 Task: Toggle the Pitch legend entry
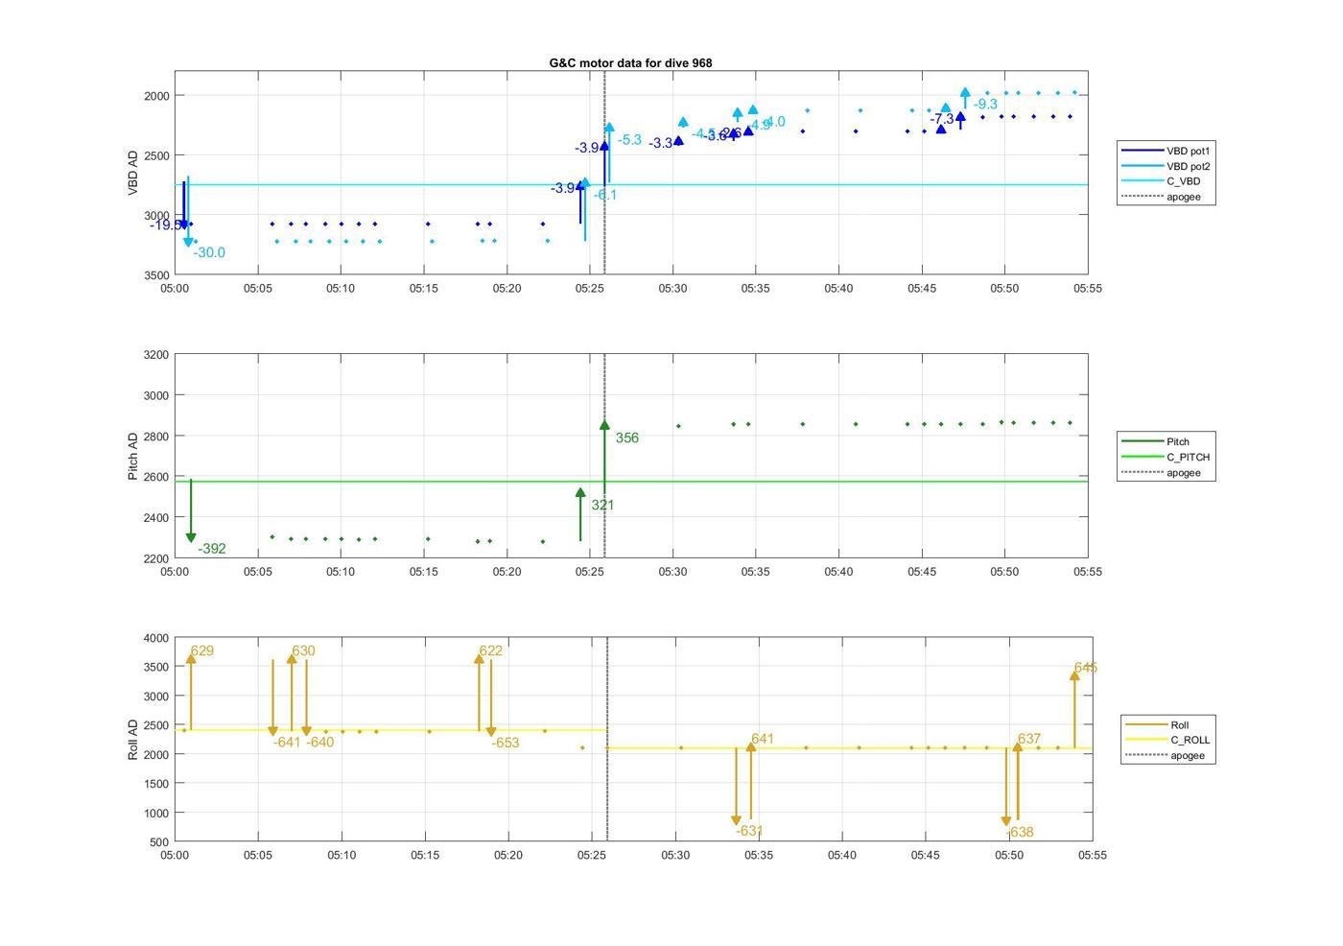(x=1177, y=442)
